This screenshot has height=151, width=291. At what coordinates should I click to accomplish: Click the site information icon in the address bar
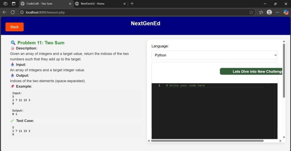22,12
